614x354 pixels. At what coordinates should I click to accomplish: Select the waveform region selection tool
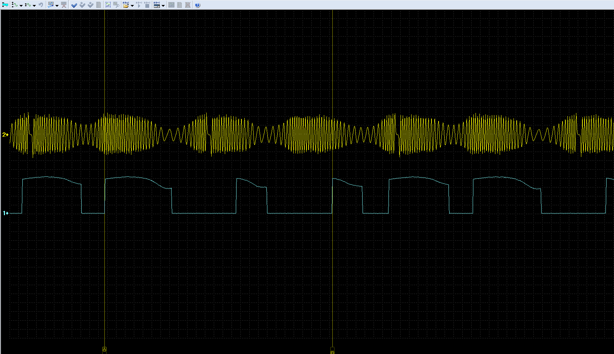(108, 5)
